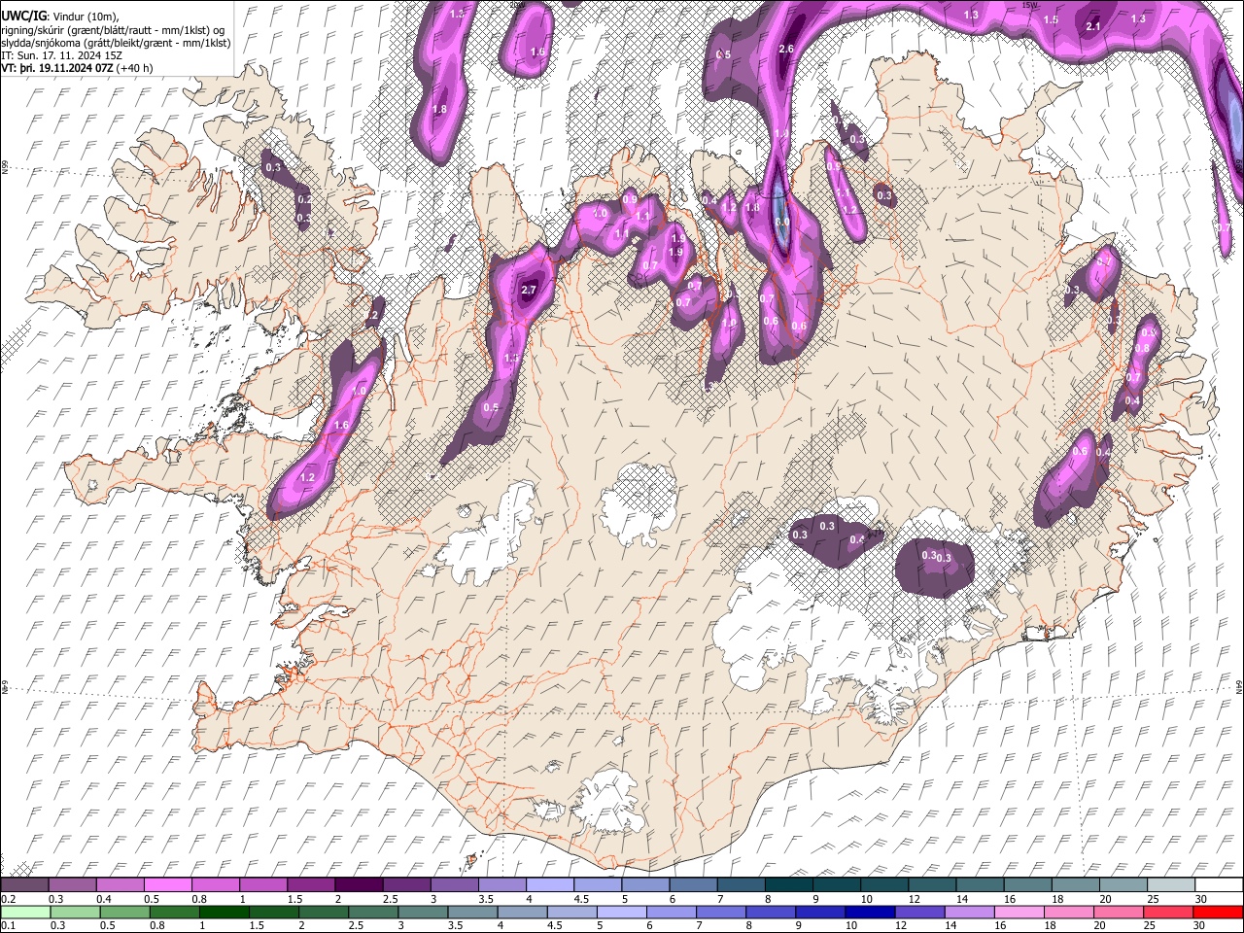Pick the violet rain swatch starting at 12
This screenshot has width=1244, height=933.
point(919,912)
